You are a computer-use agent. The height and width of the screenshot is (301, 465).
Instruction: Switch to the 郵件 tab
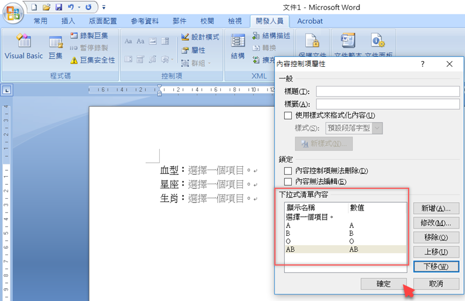(180, 21)
